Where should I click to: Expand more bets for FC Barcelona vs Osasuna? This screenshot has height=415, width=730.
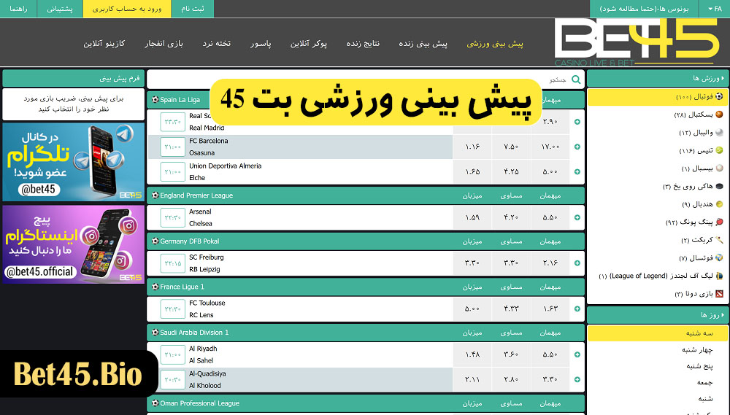coord(577,147)
